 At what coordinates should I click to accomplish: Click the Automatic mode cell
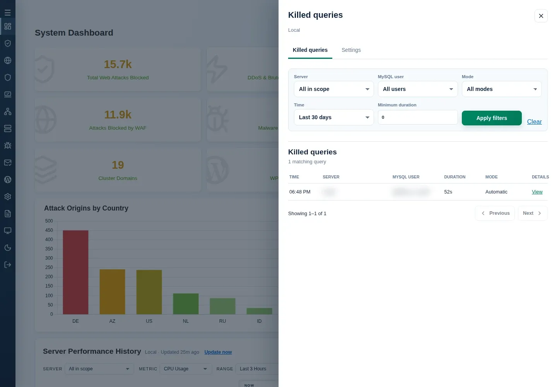496,192
